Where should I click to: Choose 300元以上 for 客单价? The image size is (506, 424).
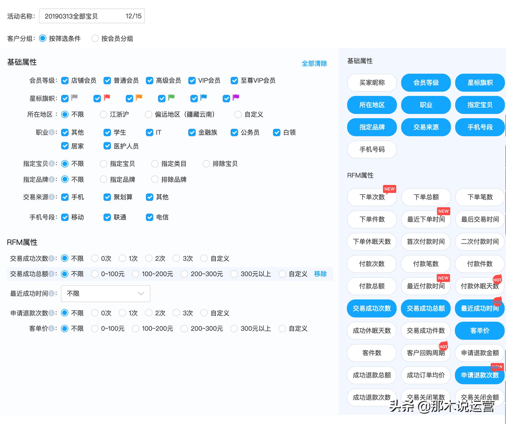234,328
